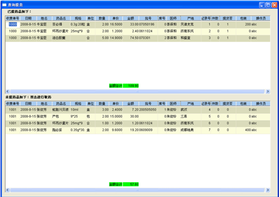
Task: Click the 9*25 specification cell
Action: [x=78, y=117]
